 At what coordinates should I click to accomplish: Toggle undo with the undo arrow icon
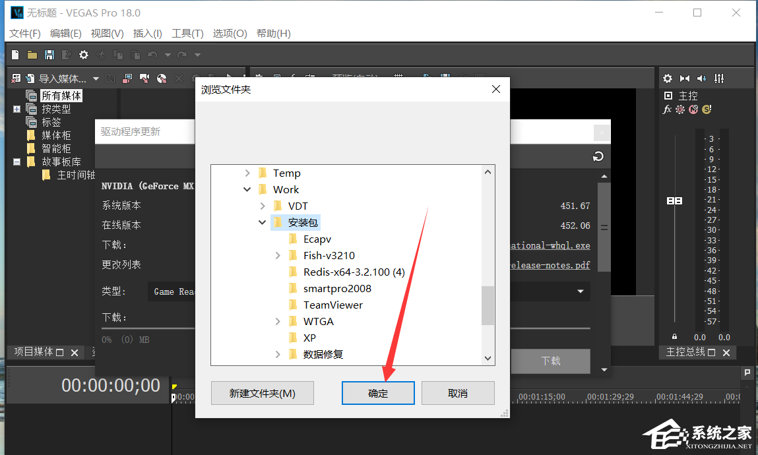click(x=152, y=55)
